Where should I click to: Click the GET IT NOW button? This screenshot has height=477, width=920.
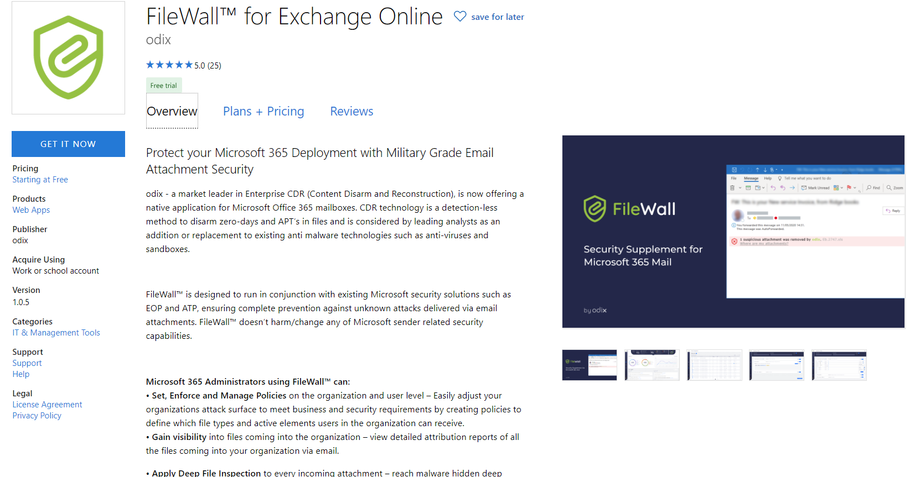(x=68, y=144)
